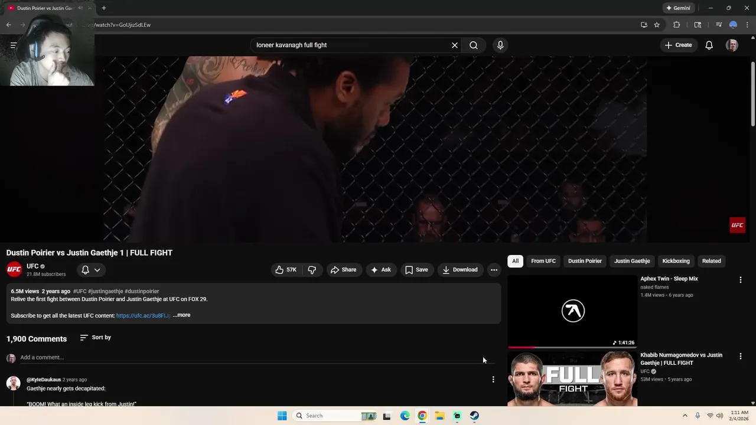Launch Microsoft Edge from taskbar
Screen dimensions: 756x425
[x=405, y=416]
